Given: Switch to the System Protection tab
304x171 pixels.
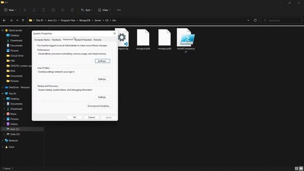Looking at the screenshot, I should (84, 40).
